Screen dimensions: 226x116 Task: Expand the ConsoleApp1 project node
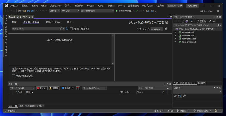[175, 32]
